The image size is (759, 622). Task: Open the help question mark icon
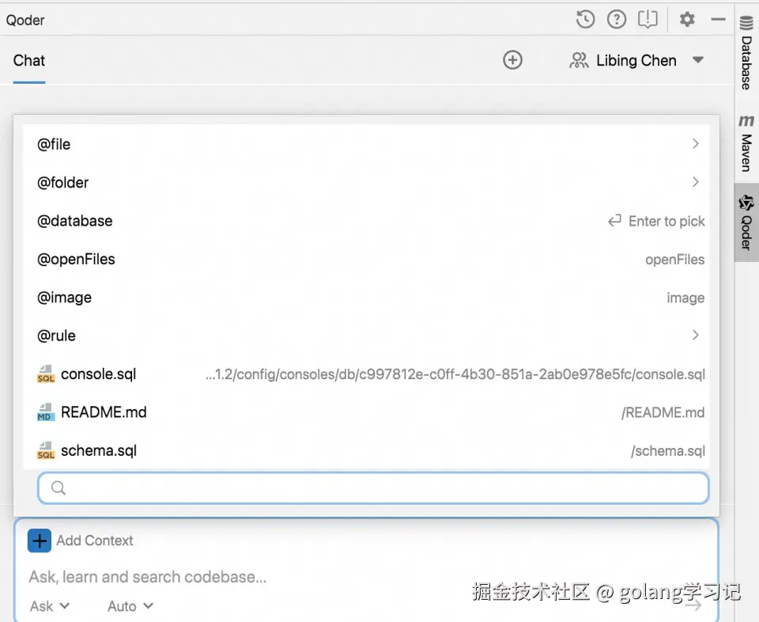[x=616, y=20]
